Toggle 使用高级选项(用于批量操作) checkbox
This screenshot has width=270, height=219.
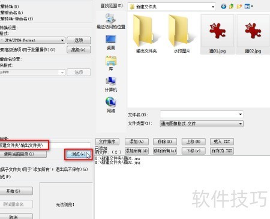28,50
